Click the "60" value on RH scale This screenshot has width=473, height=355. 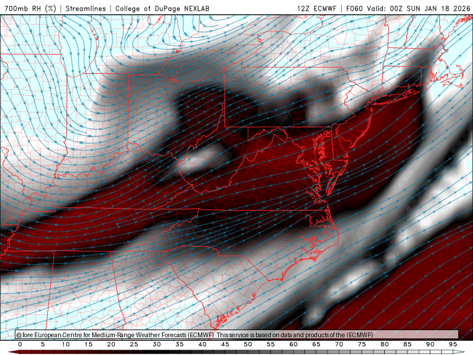[293, 344]
